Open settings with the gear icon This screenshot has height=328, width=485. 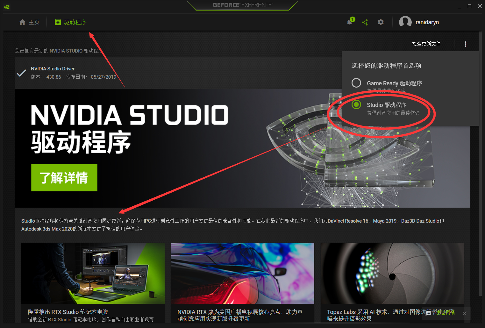(381, 22)
